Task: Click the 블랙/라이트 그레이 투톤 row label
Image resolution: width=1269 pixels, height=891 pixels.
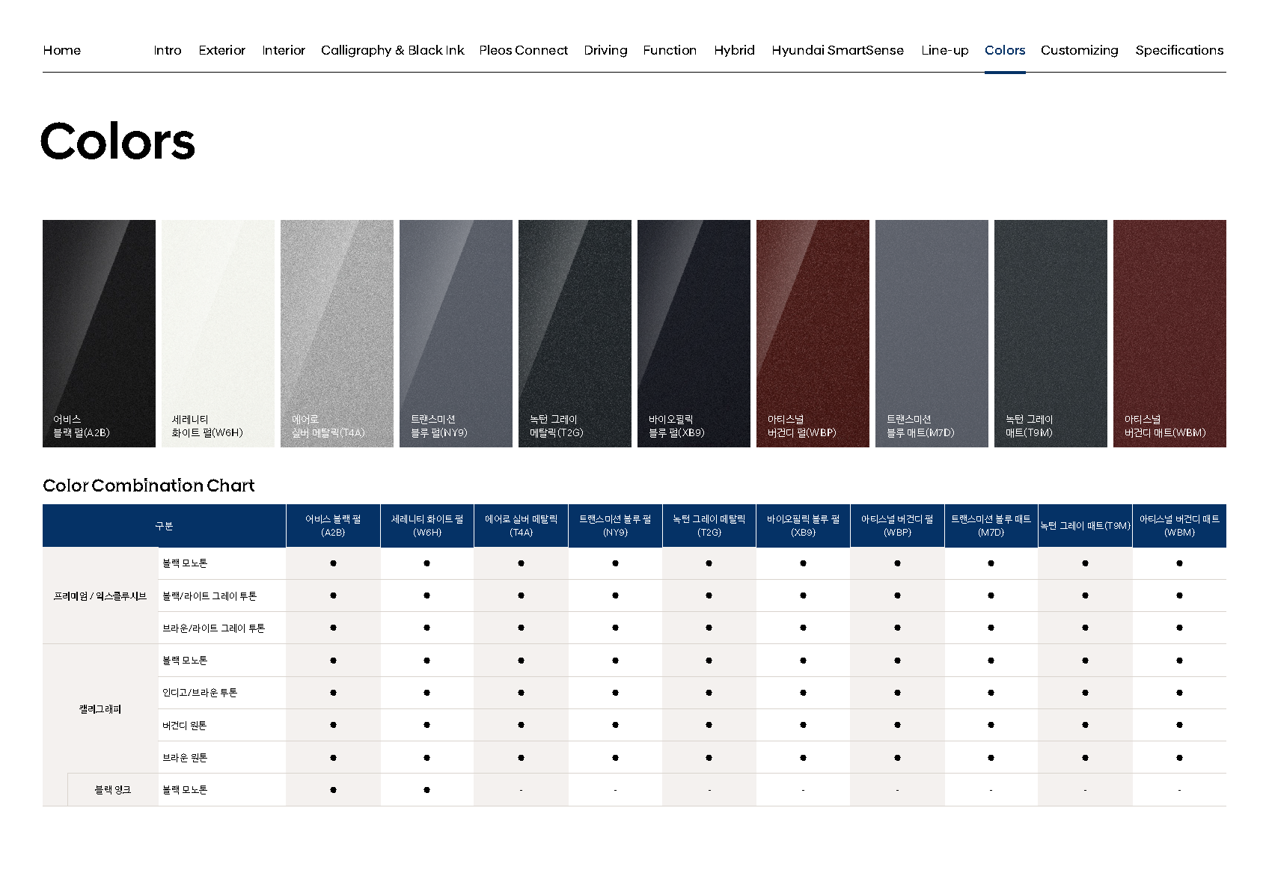Action: click(x=210, y=596)
